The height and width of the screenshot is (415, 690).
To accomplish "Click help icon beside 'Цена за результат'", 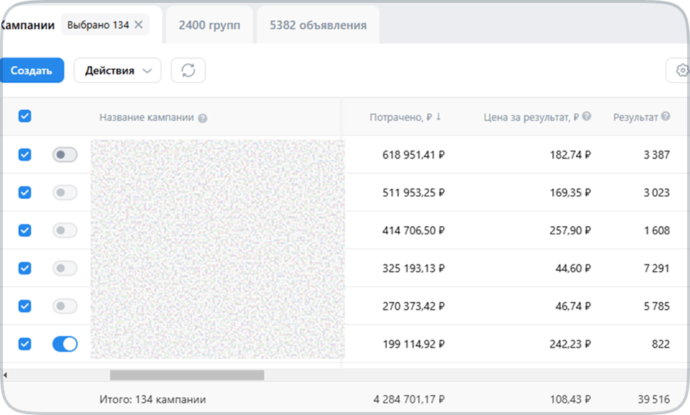I will point(587,117).
